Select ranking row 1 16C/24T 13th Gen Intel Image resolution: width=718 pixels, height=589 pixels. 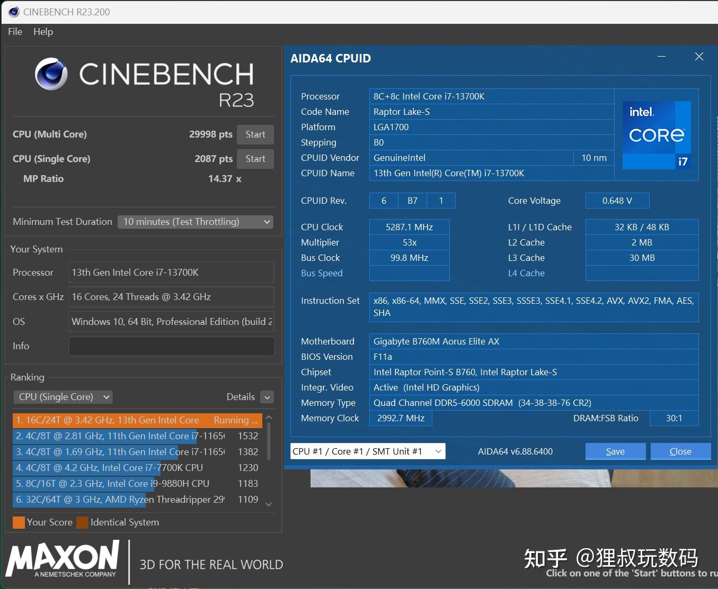[137, 420]
